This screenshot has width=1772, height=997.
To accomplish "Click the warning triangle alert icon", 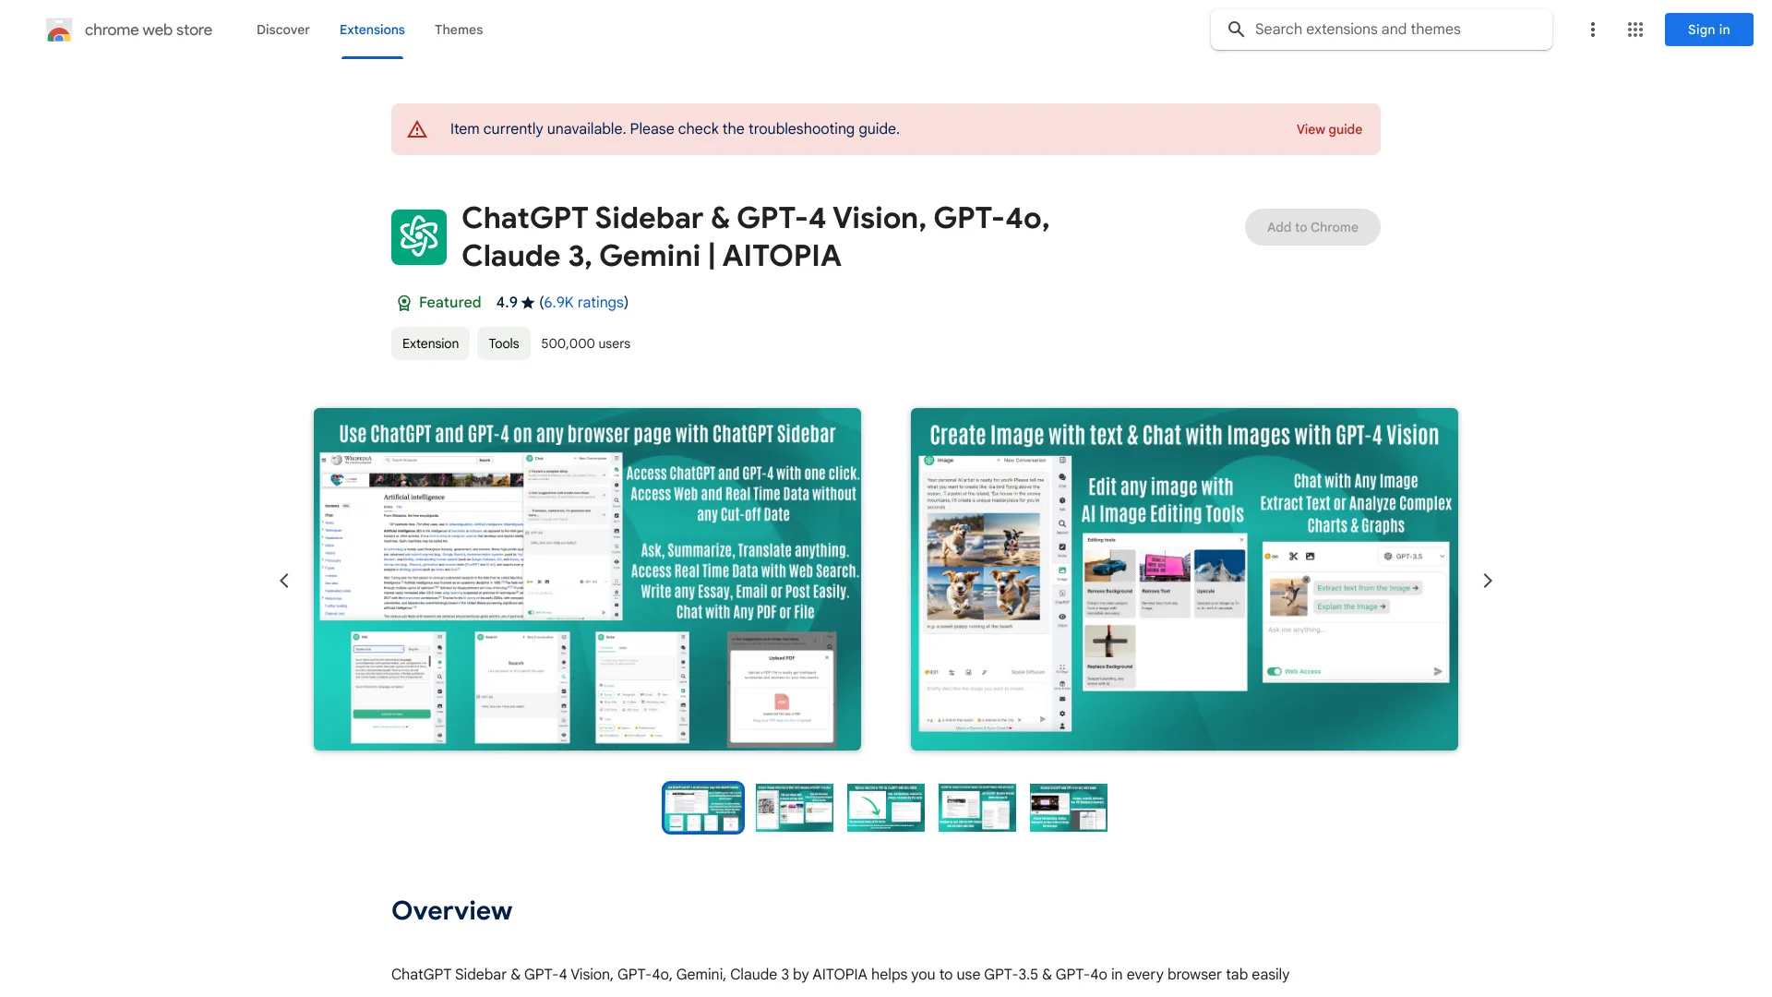I will [x=416, y=129].
